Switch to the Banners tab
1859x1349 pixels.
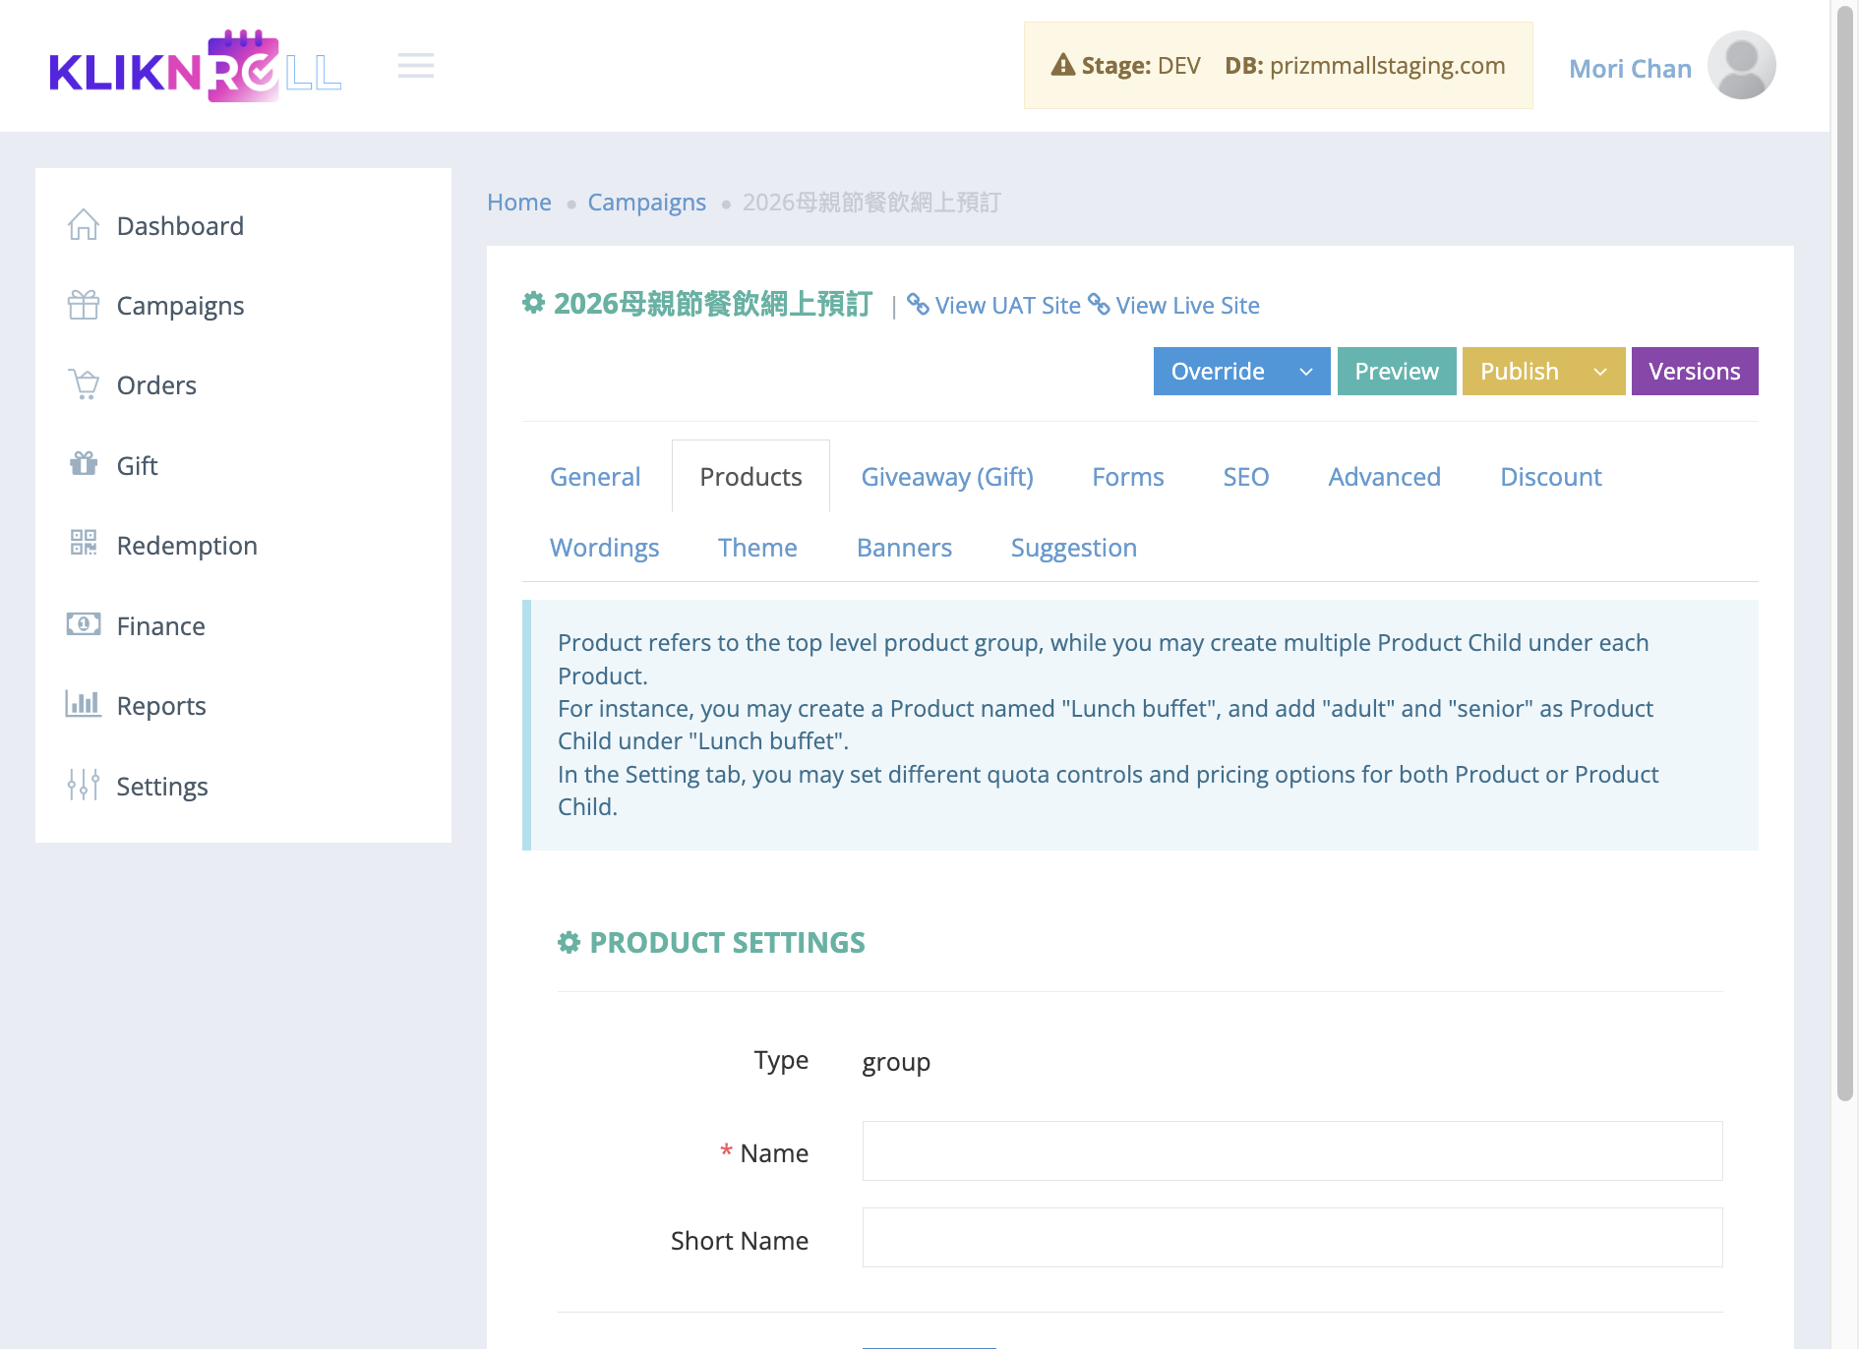point(904,548)
